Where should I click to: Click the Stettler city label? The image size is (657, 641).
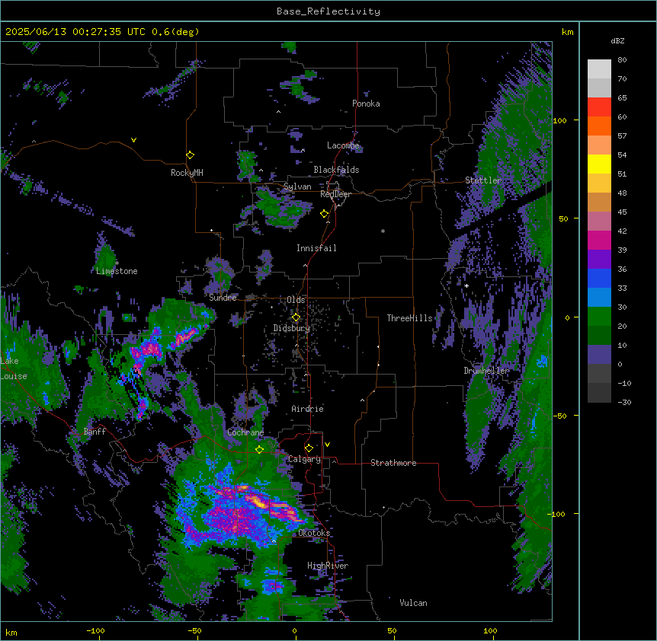click(483, 180)
